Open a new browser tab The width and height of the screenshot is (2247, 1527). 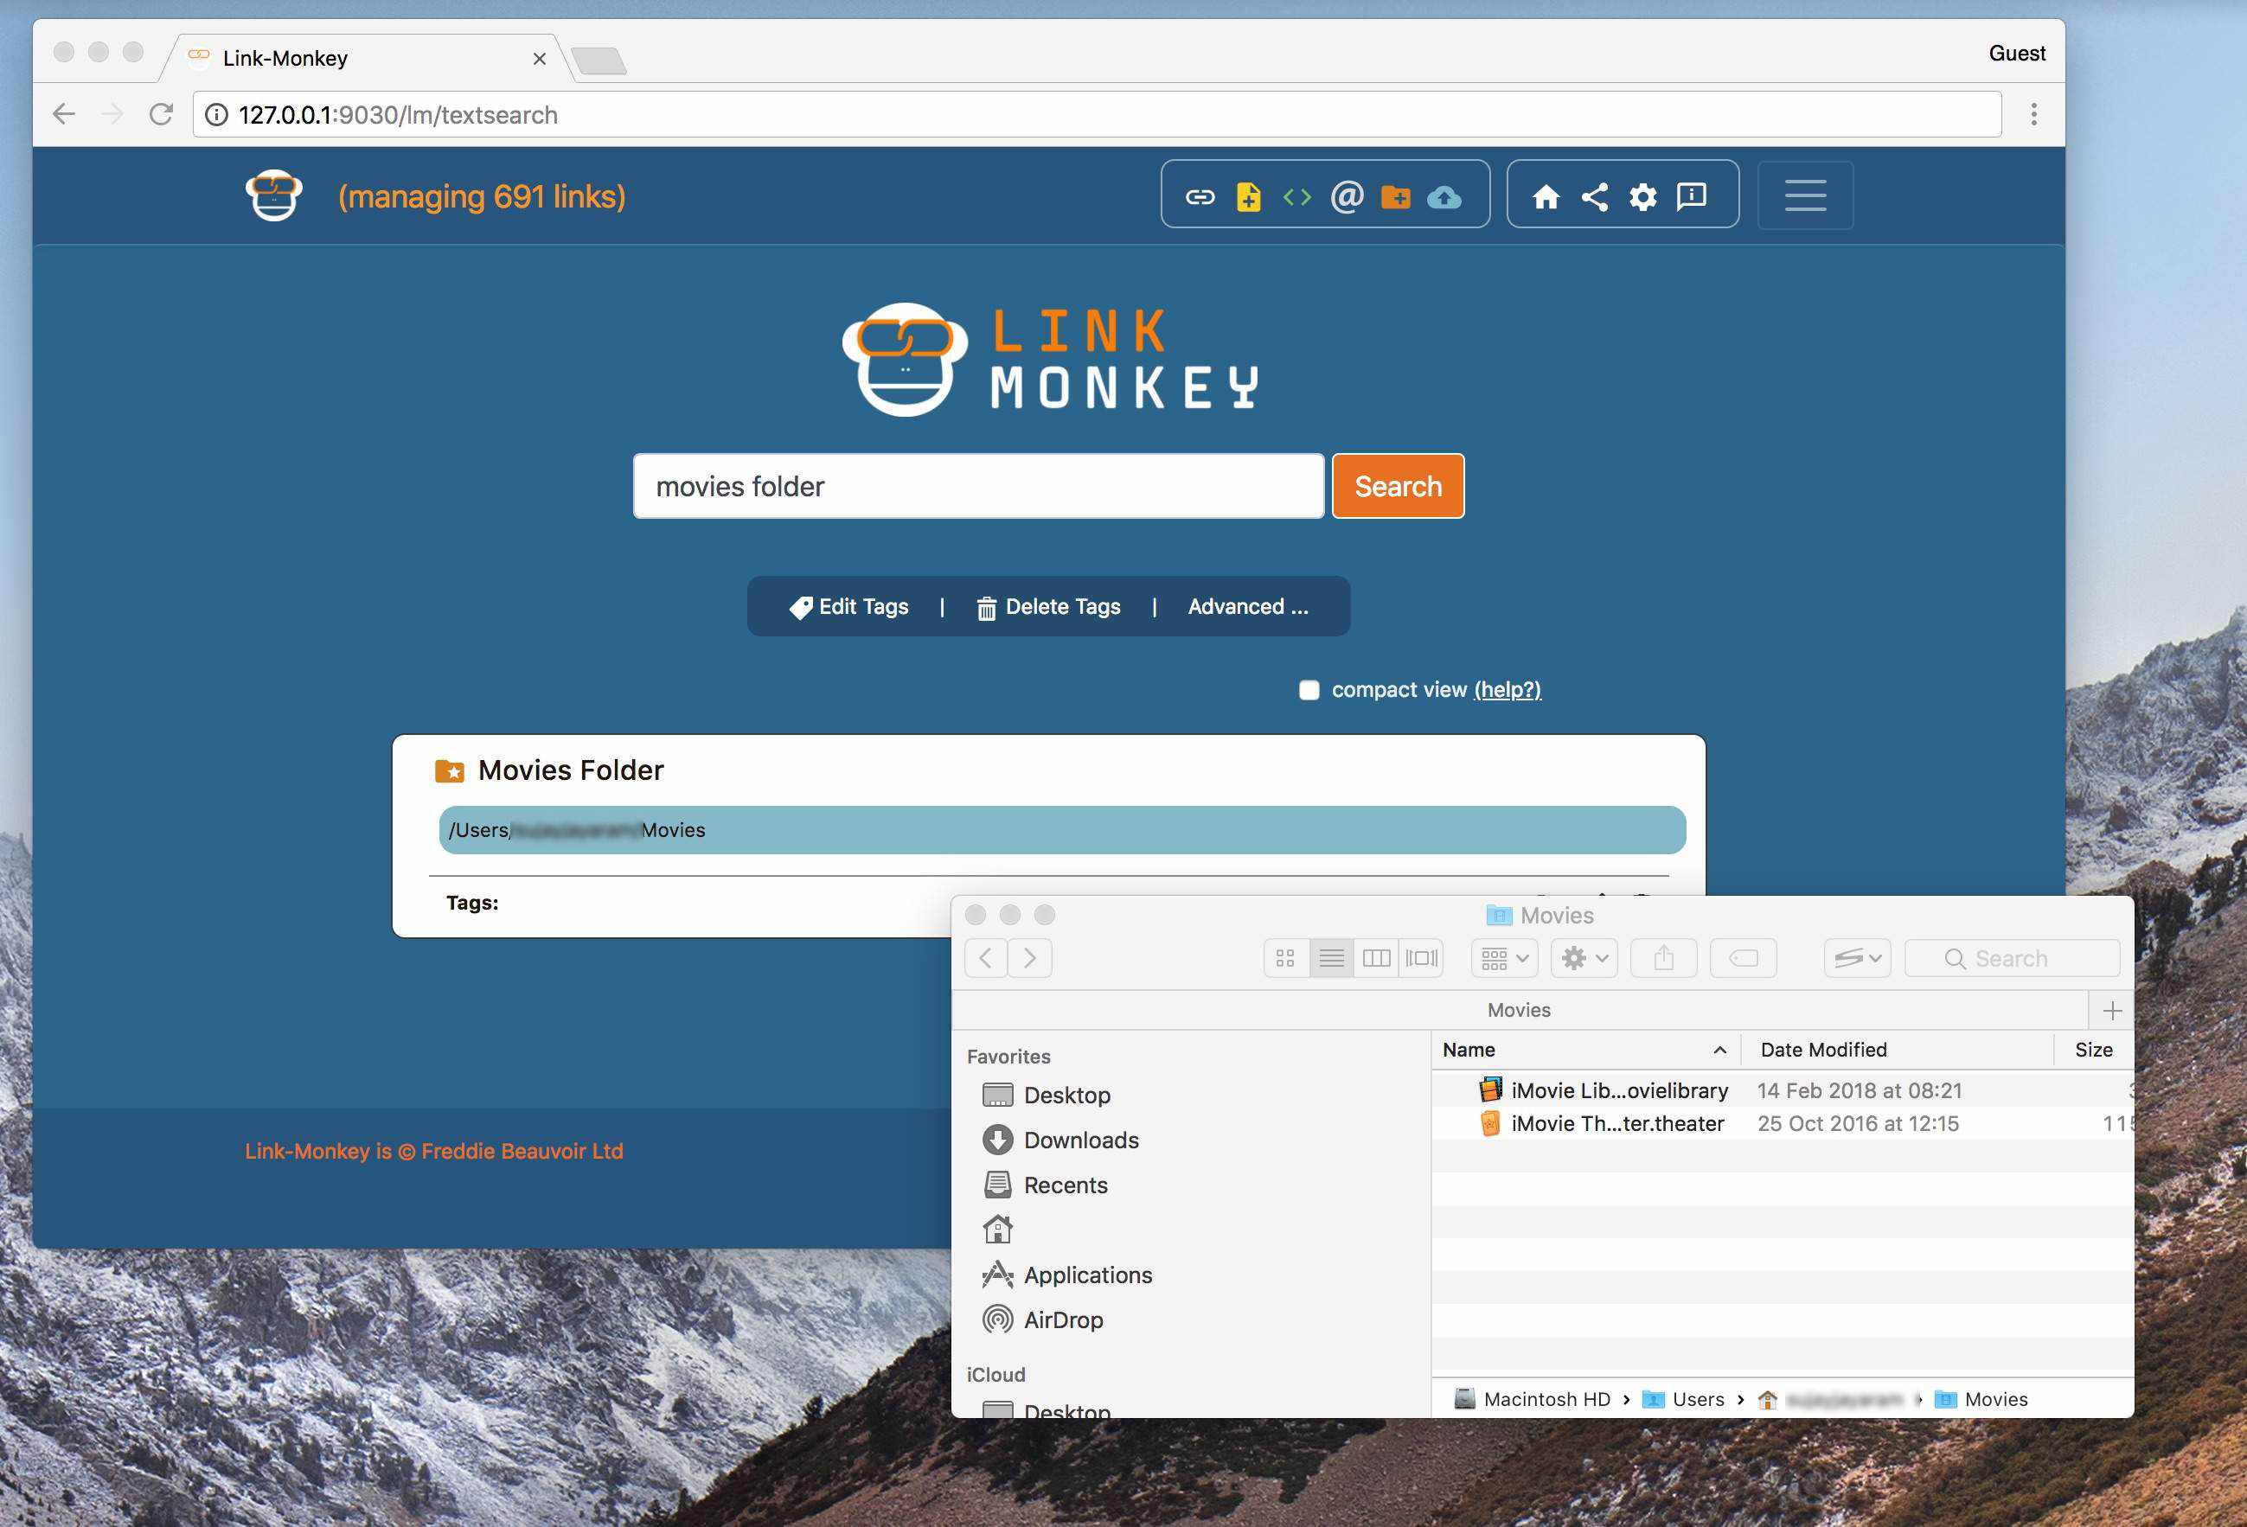tap(599, 60)
